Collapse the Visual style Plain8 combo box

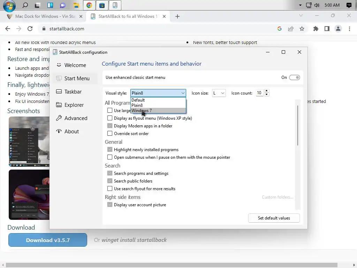point(158,93)
